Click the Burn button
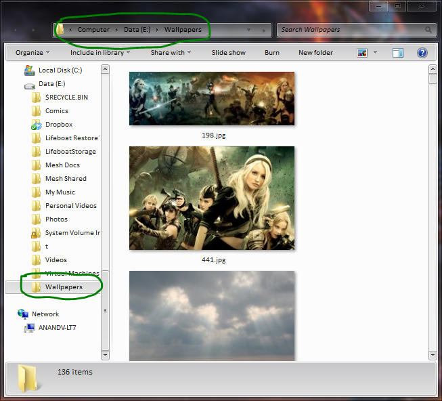Viewport: 442px width, 401px height. (272, 53)
